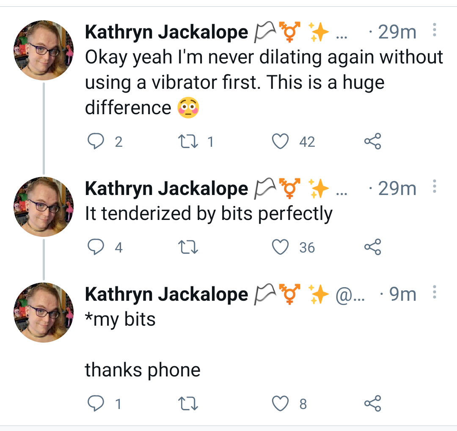Open the first tweet's three-dot overflow menu

434,30
